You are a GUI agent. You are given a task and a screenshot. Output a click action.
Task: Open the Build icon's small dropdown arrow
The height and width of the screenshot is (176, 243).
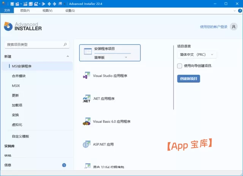[x=21, y=4]
